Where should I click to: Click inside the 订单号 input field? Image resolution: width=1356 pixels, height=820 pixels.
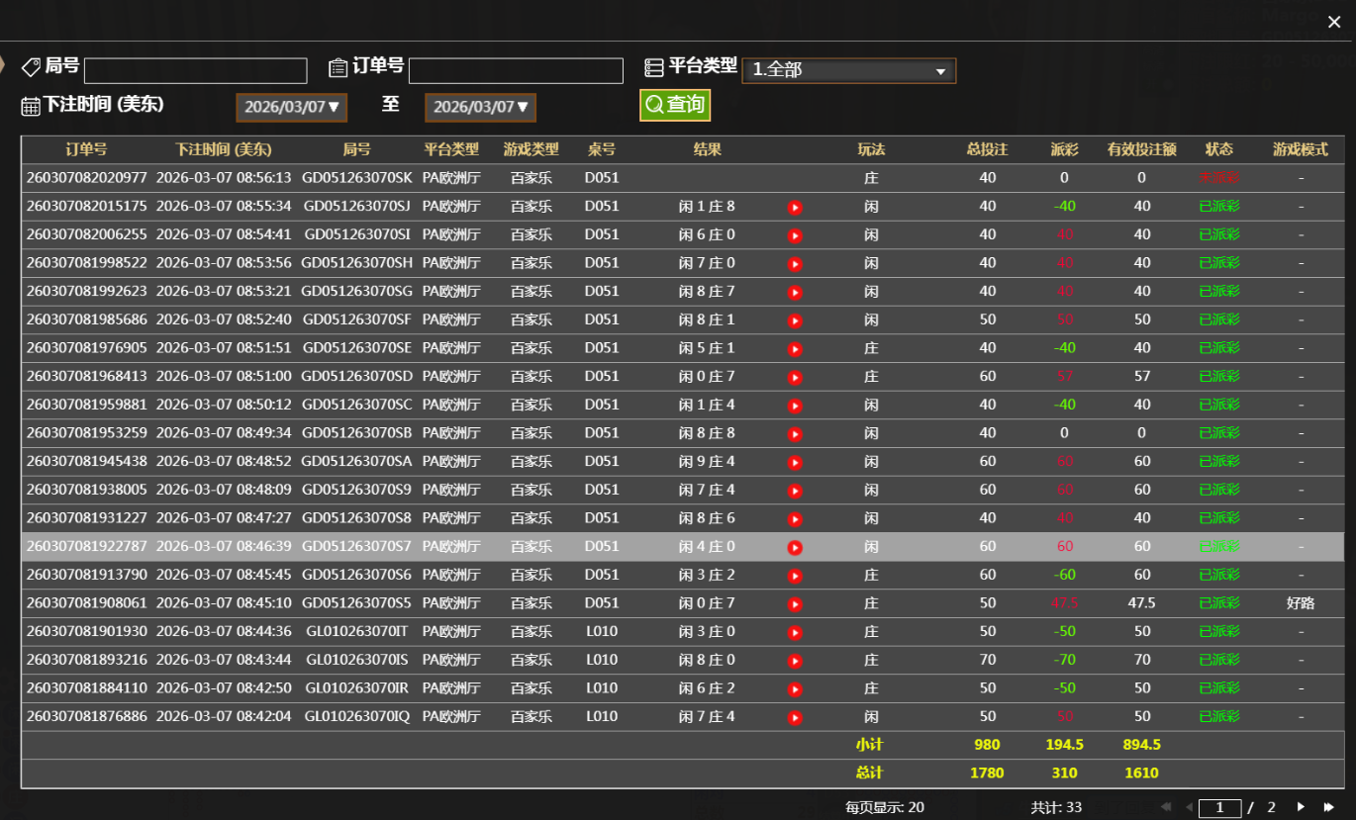pyautogui.click(x=515, y=70)
